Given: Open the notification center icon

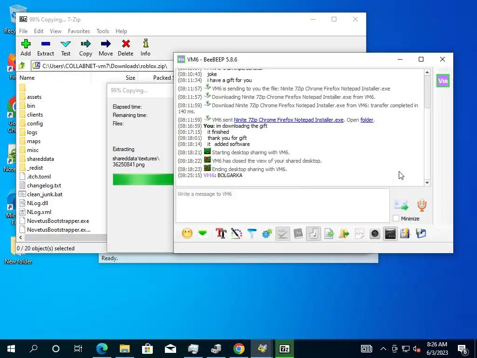Looking at the screenshot, I should [463, 349].
